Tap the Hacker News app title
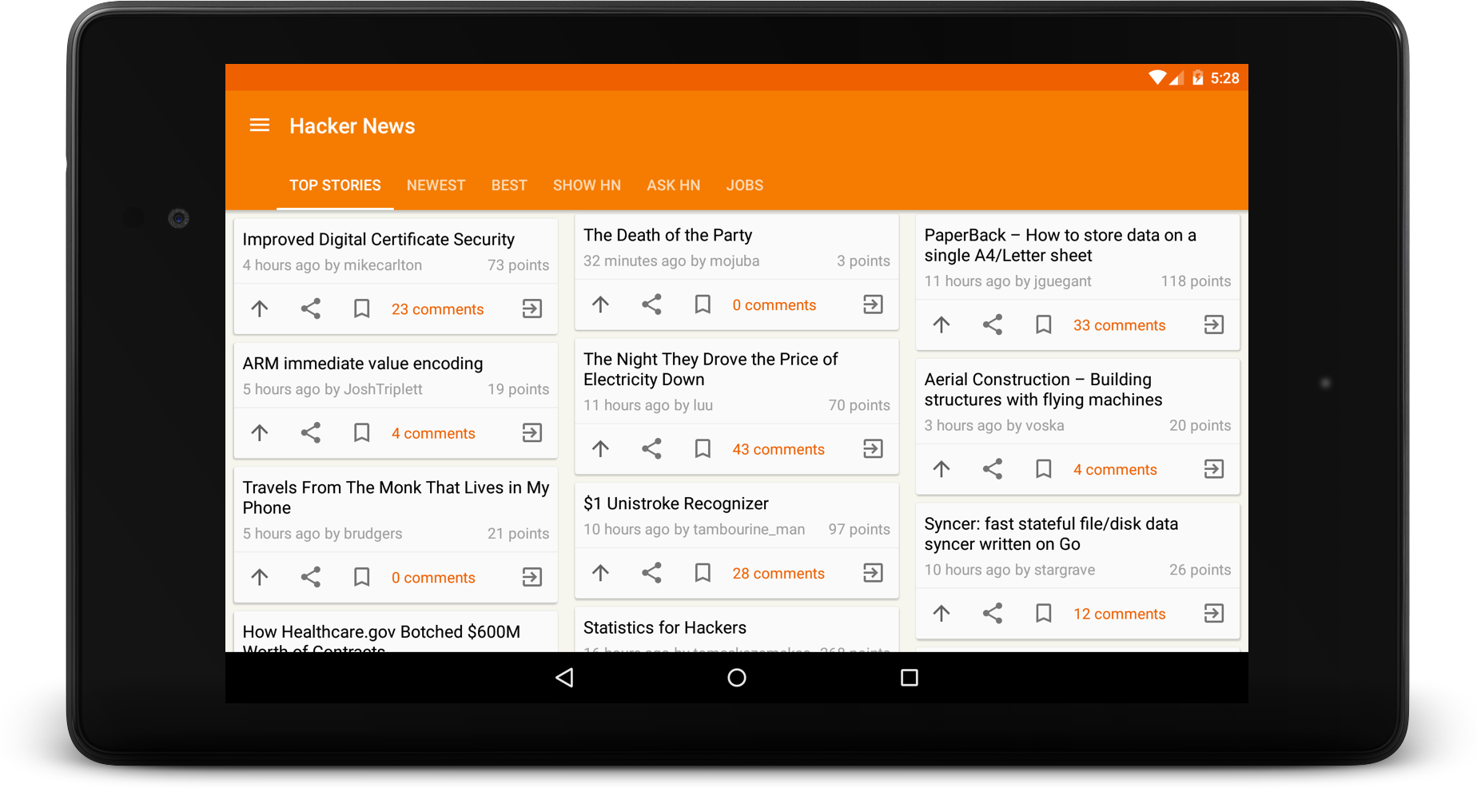 tap(352, 126)
